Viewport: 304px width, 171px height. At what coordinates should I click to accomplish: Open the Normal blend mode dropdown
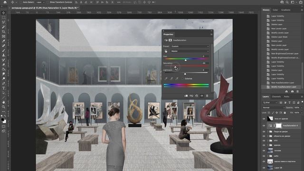coord(274,108)
